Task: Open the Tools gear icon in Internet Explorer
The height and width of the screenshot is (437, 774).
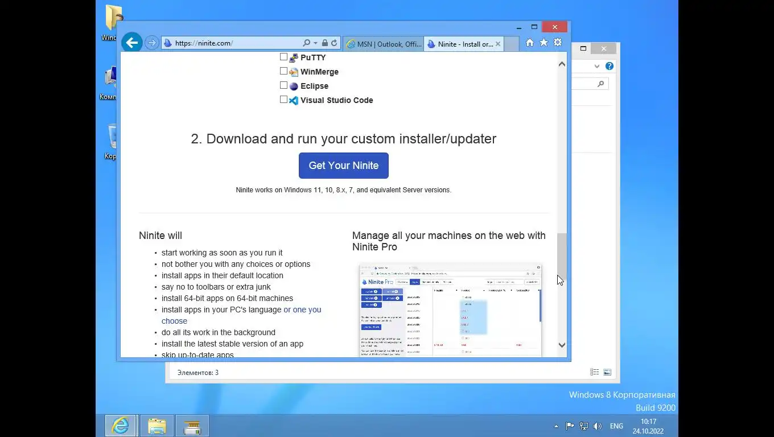Action: pos(558,43)
